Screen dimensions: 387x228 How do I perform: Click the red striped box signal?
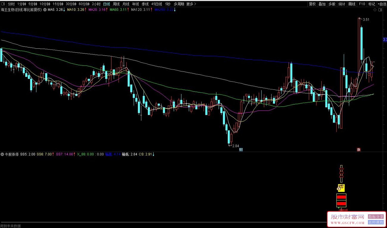pos(341,200)
